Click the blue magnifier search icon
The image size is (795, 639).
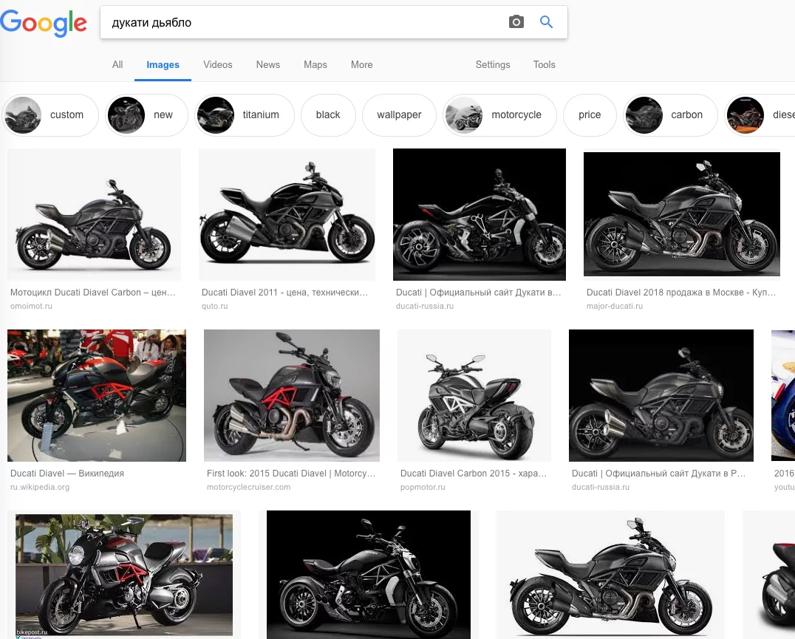click(547, 22)
